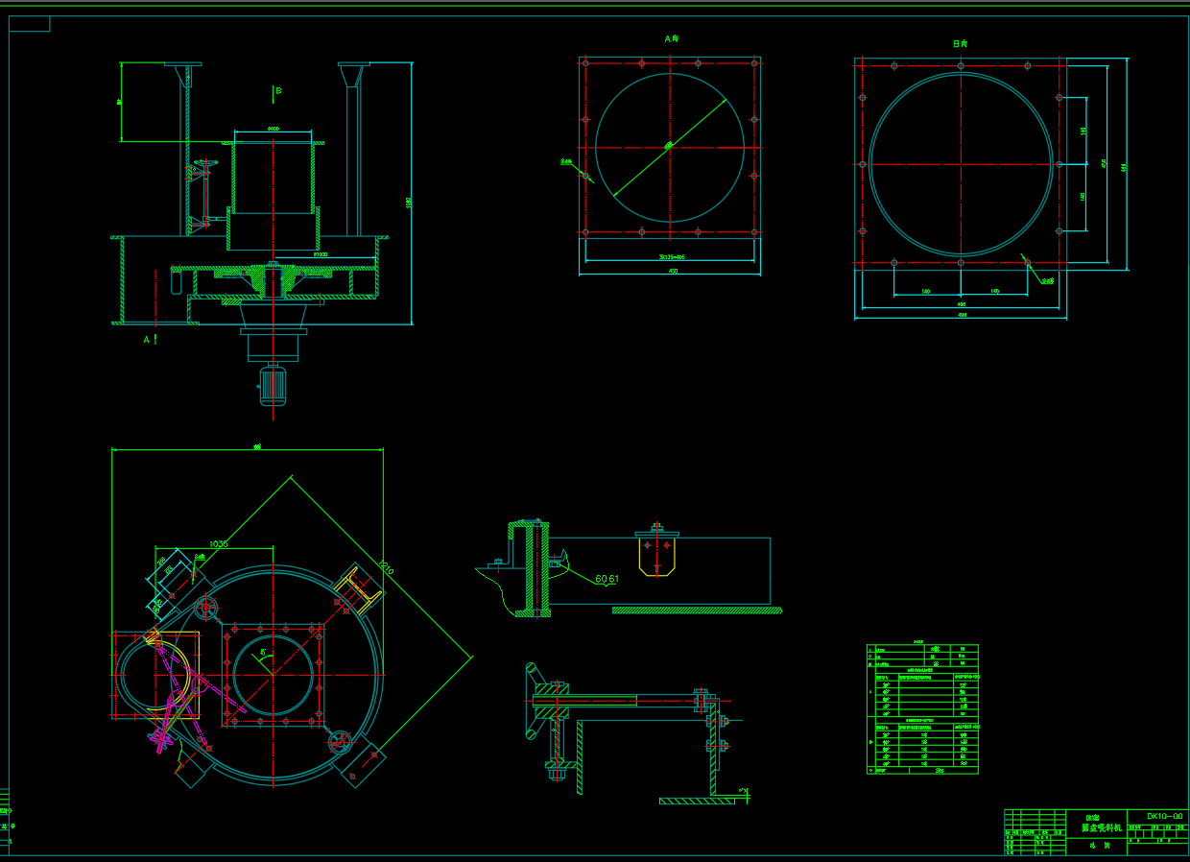
Task: Click the handwheel in elevation view
Action: click(x=205, y=165)
